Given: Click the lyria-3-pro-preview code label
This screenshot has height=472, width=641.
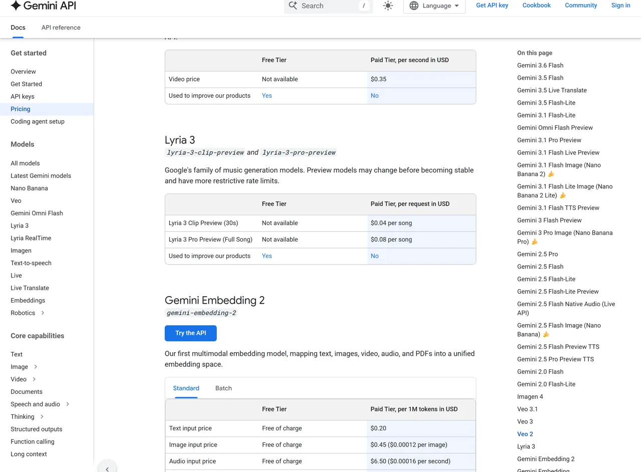Looking at the screenshot, I should 299,152.
